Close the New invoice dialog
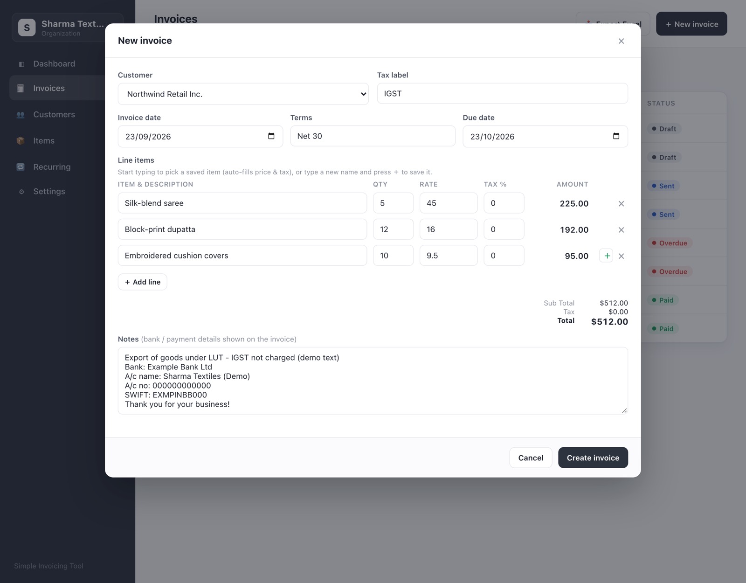Viewport: 746px width, 583px height. (621, 41)
